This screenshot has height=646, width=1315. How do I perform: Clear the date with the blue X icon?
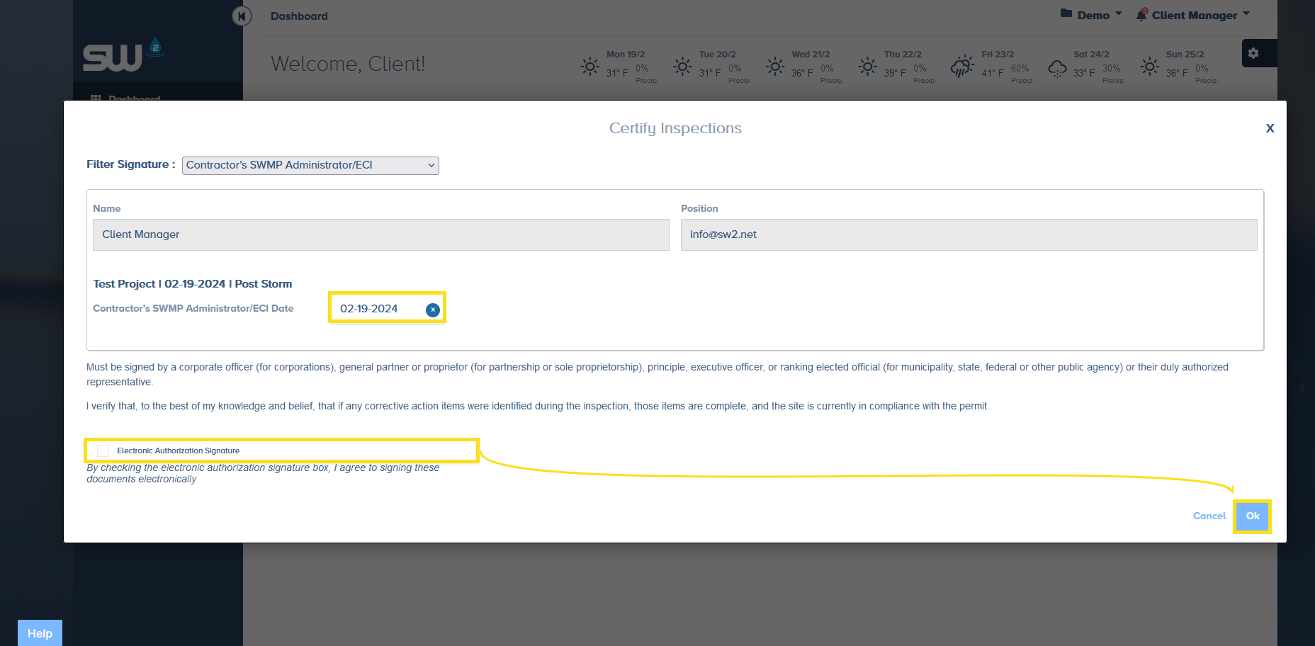coord(433,310)
